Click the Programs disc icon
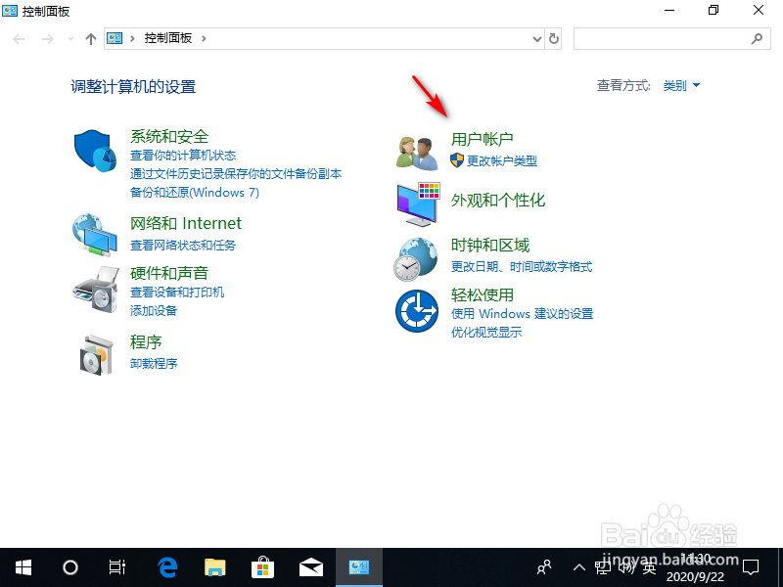Image resolution: width=783 pixels, height=587 pixels. pos(94,354)
